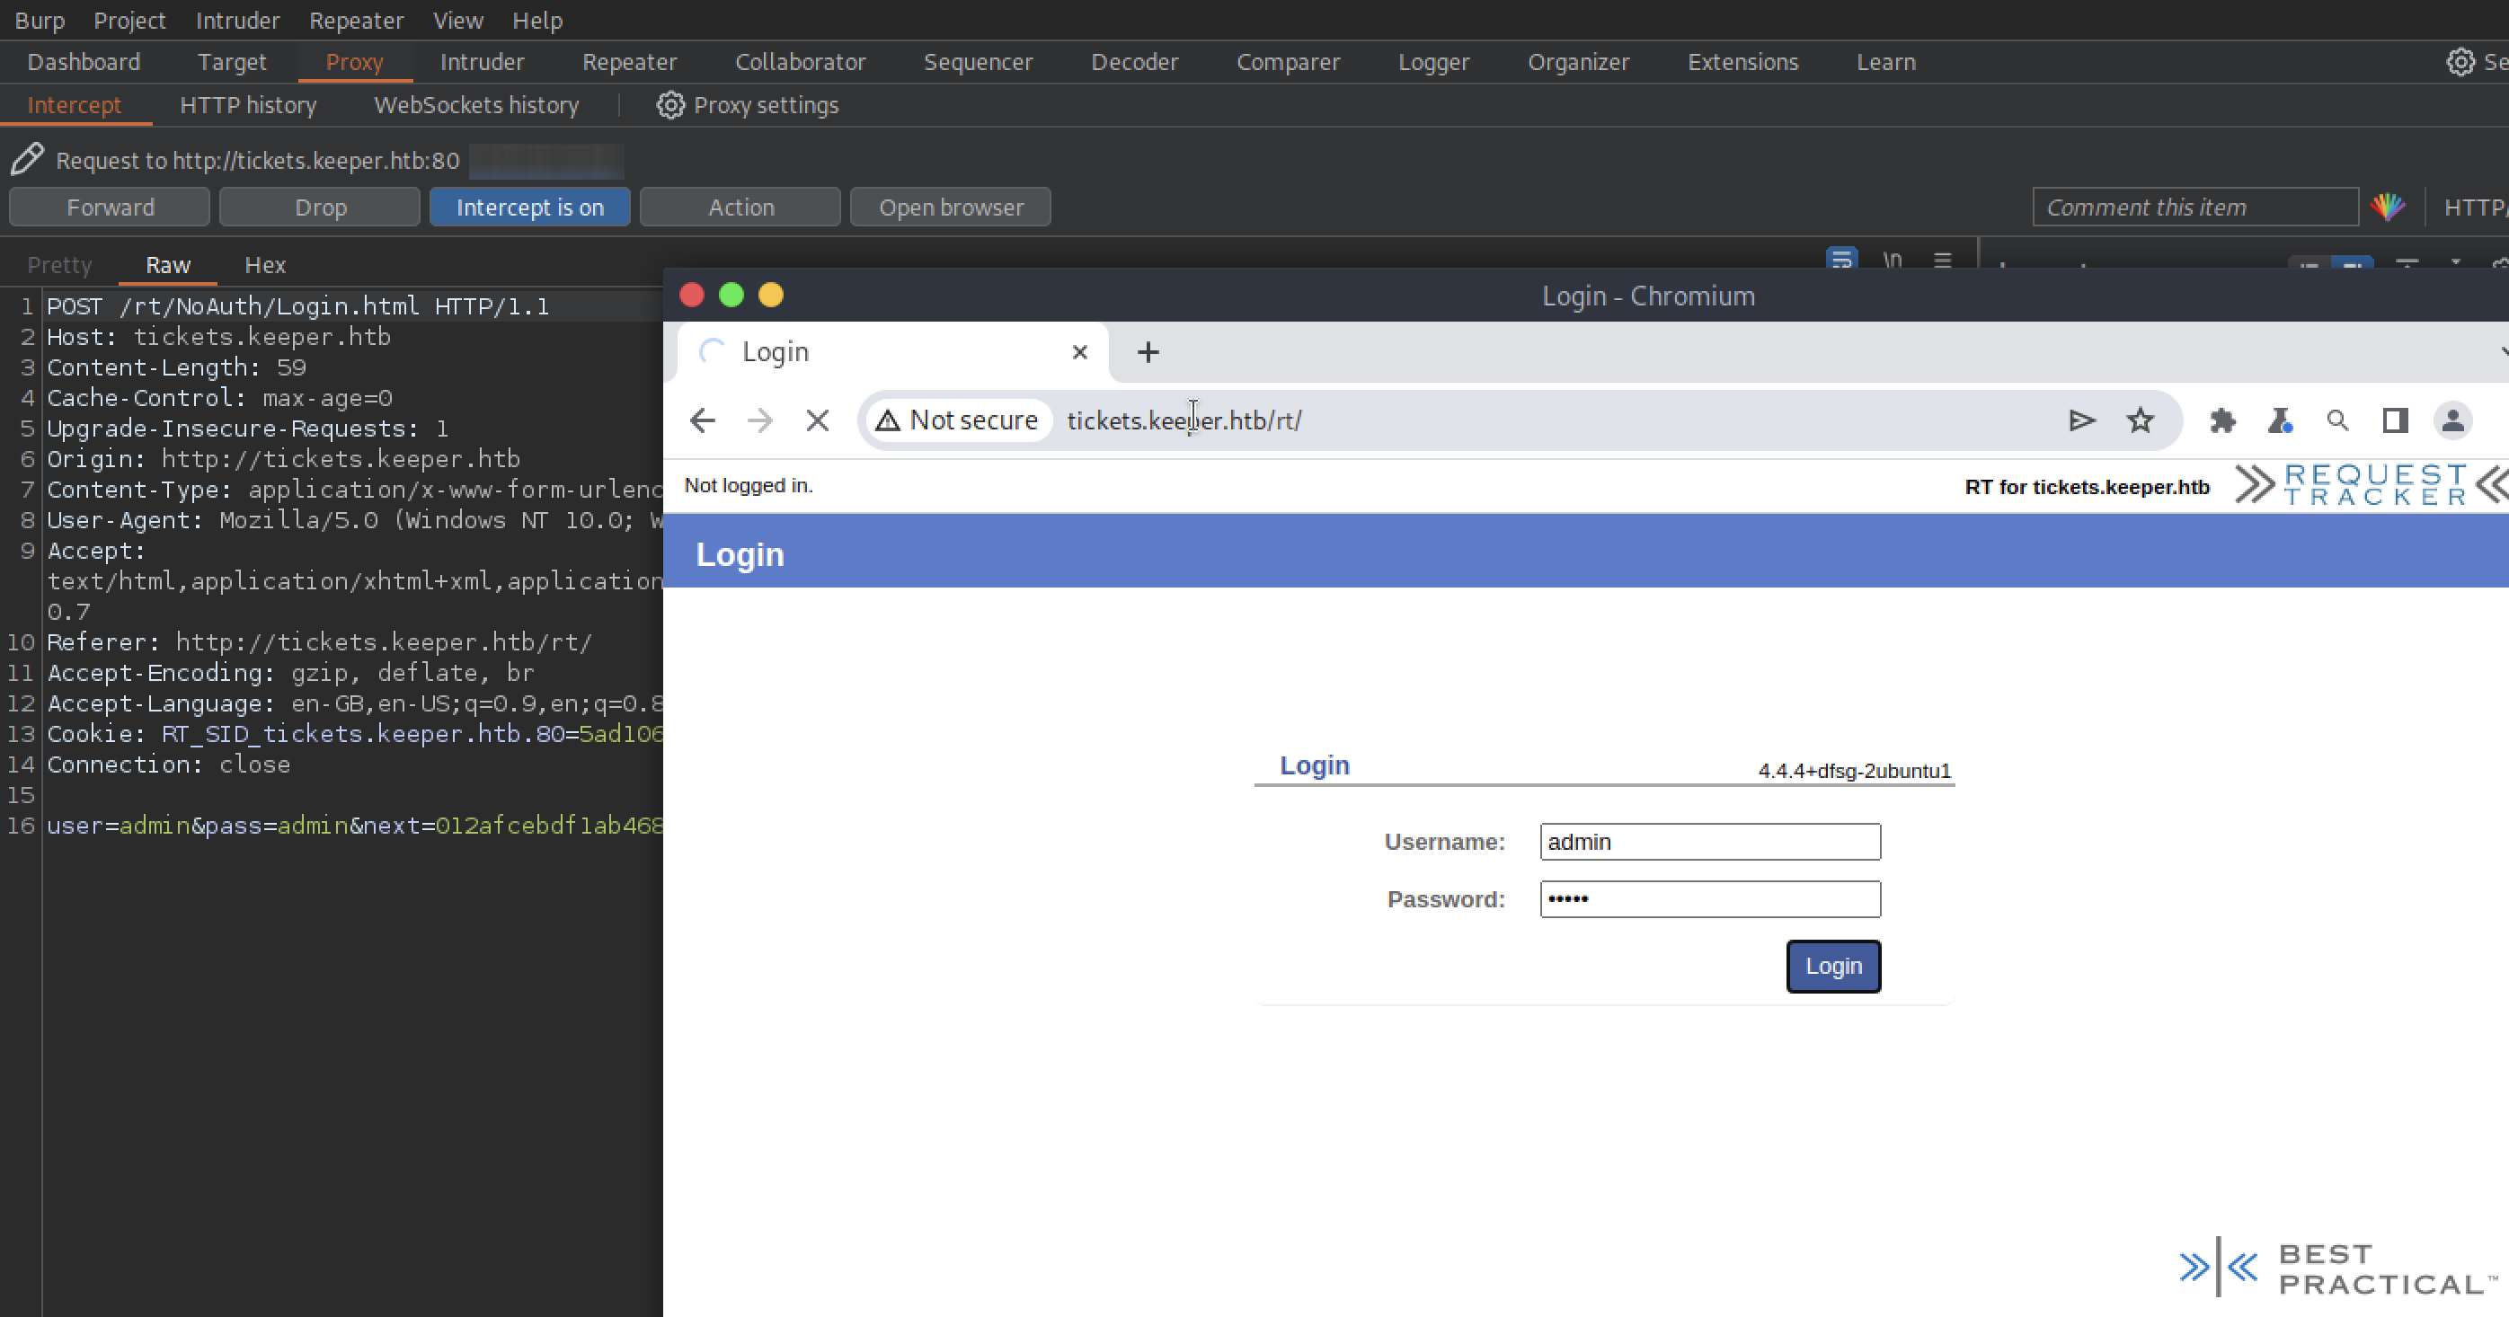The height and width of the screenshot is (1317, 2509).
Task: Select the Raw view tab
Action: [167, 265]
